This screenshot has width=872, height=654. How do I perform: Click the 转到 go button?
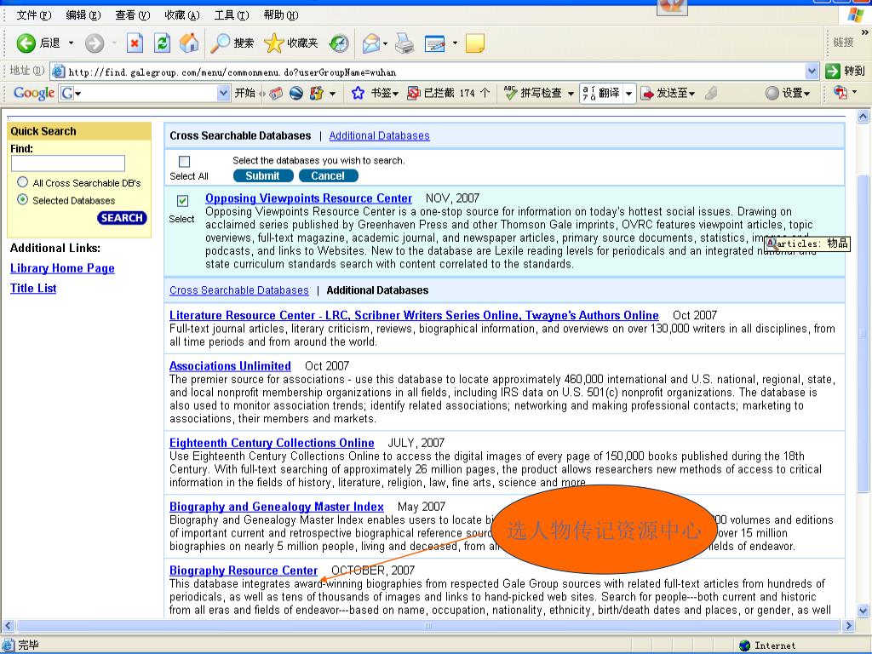tap(846, 71)
